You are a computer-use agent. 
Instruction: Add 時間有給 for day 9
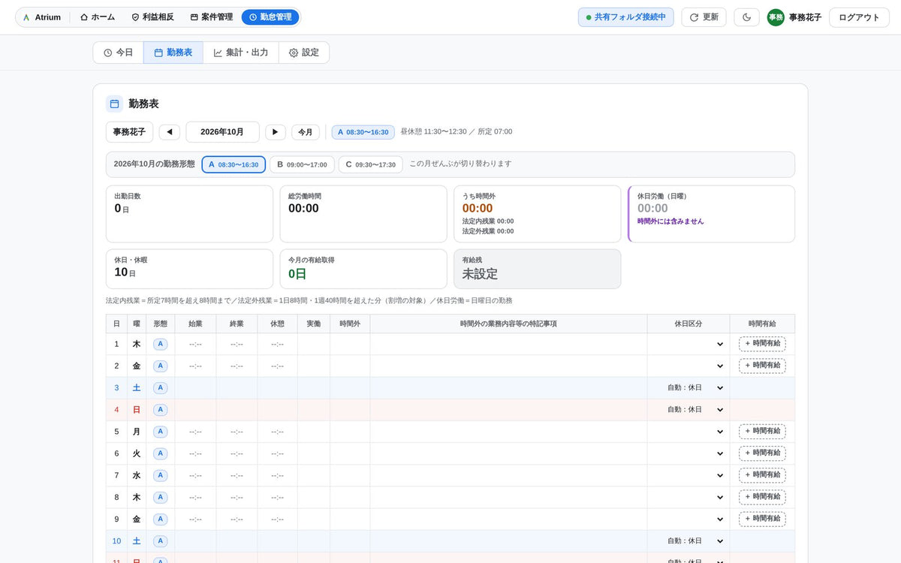click(762, 519)
